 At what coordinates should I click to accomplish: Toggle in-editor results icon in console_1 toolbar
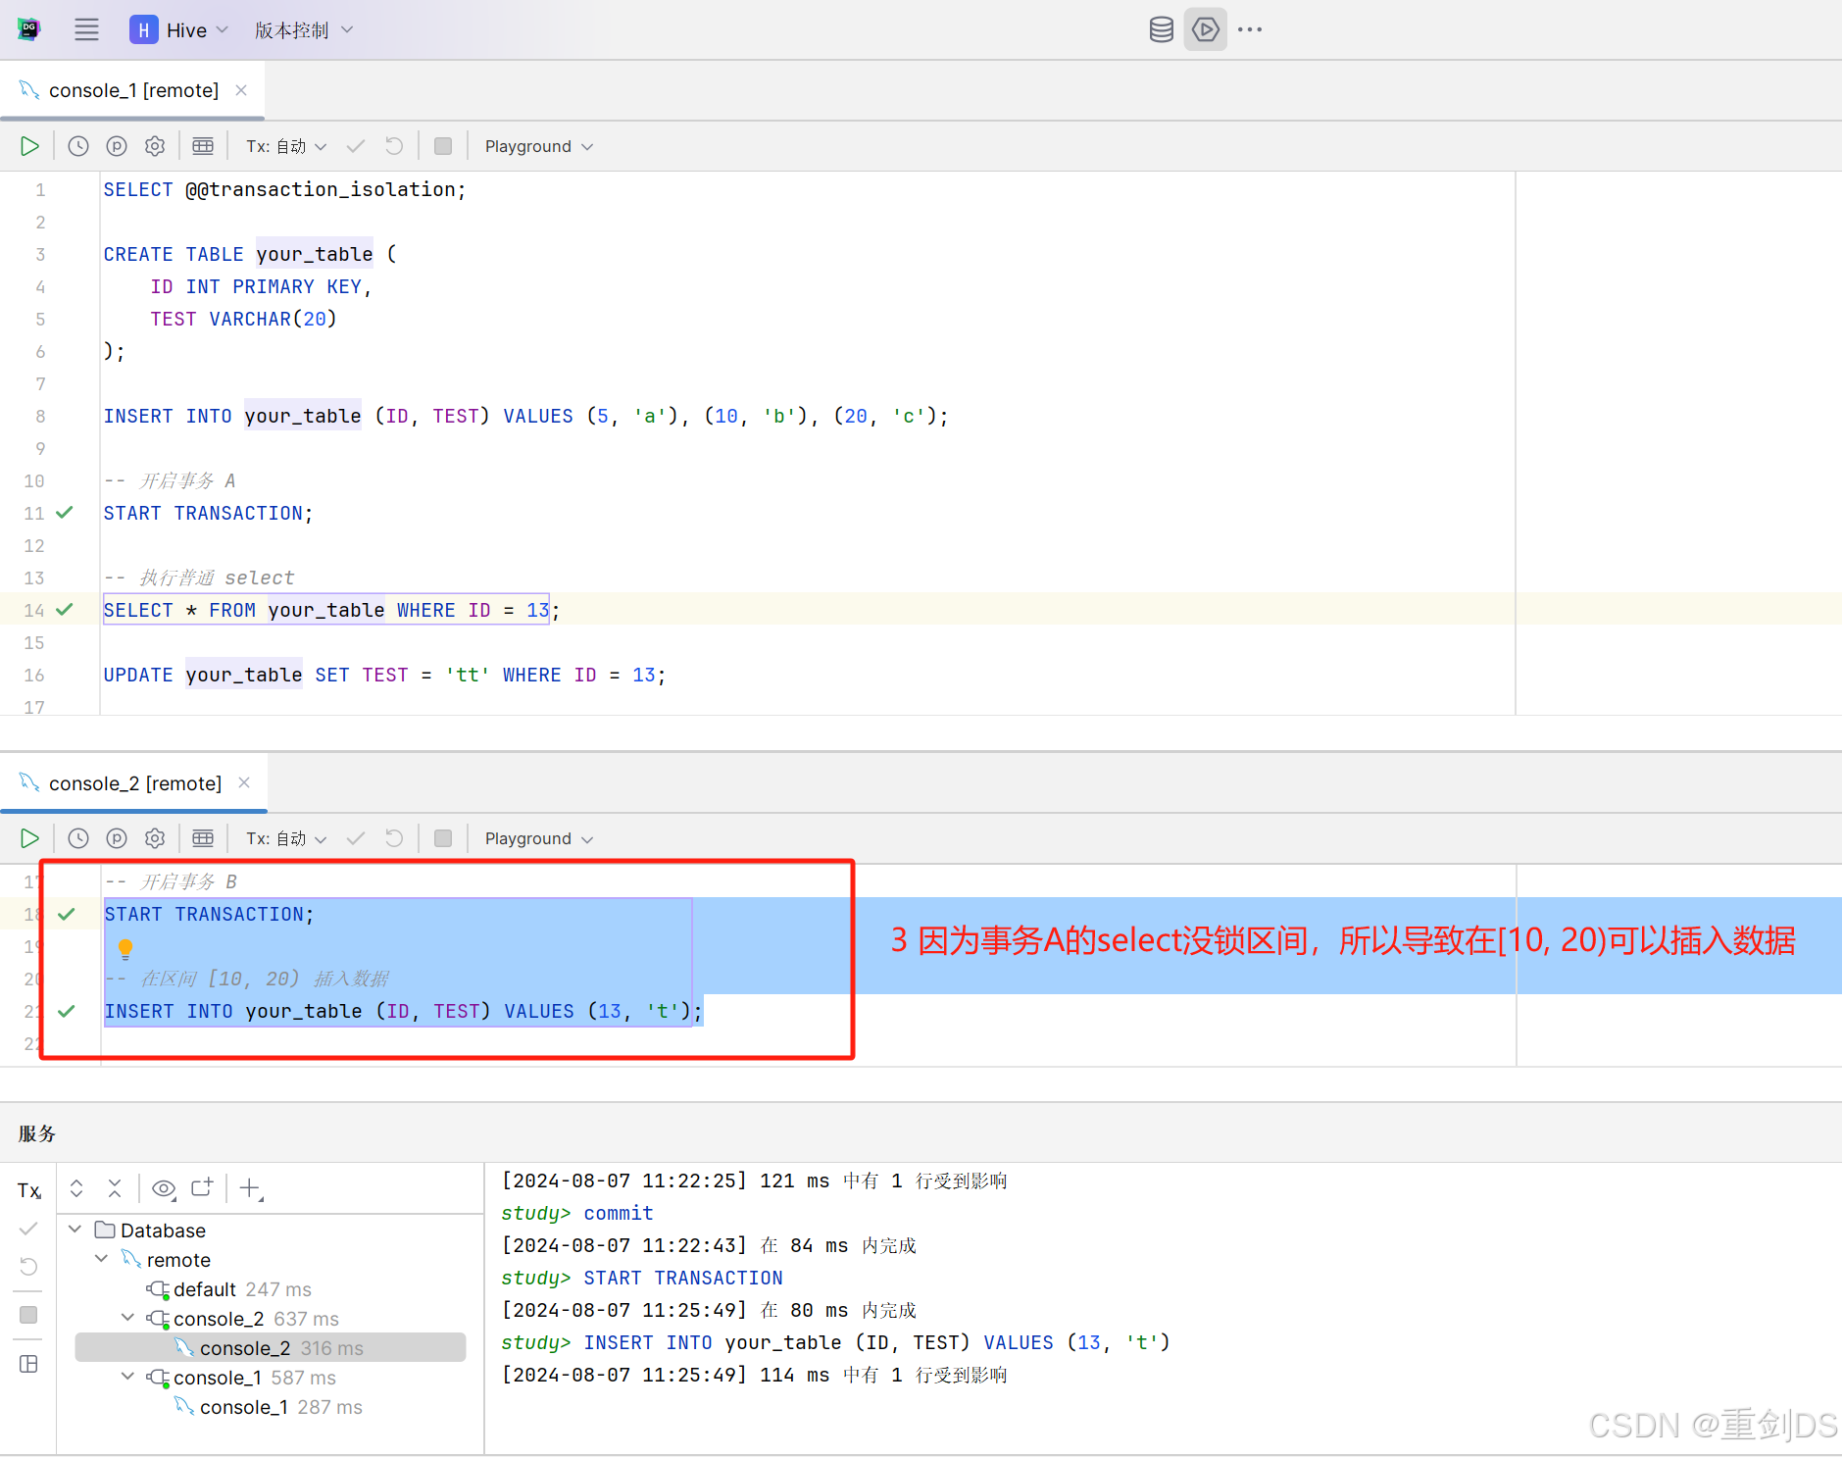(x=203, y=146)
